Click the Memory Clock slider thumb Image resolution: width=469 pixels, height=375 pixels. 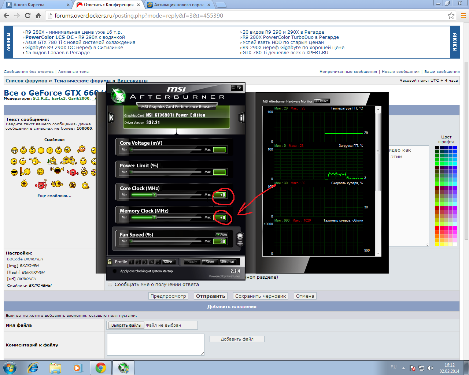click(x=155, y=218)
